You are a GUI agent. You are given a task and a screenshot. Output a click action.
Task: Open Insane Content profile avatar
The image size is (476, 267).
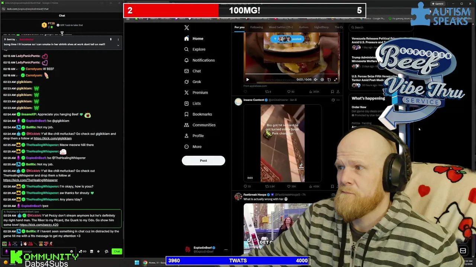pos(238,102)
